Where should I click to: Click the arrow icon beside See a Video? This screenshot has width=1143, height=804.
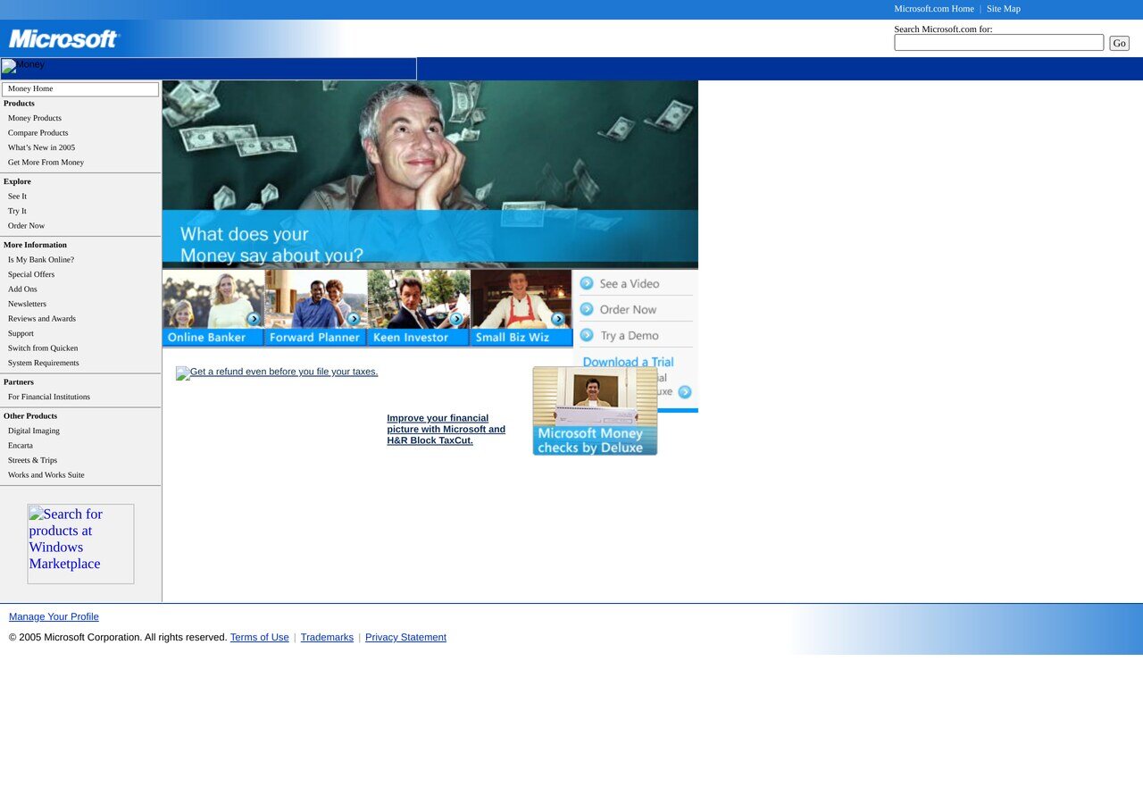click(x=587, y=283)
